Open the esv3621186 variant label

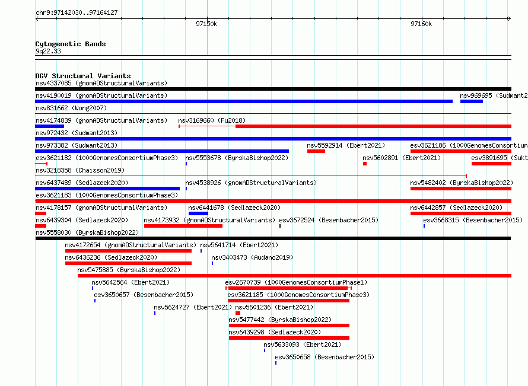(x=469, y=145)
